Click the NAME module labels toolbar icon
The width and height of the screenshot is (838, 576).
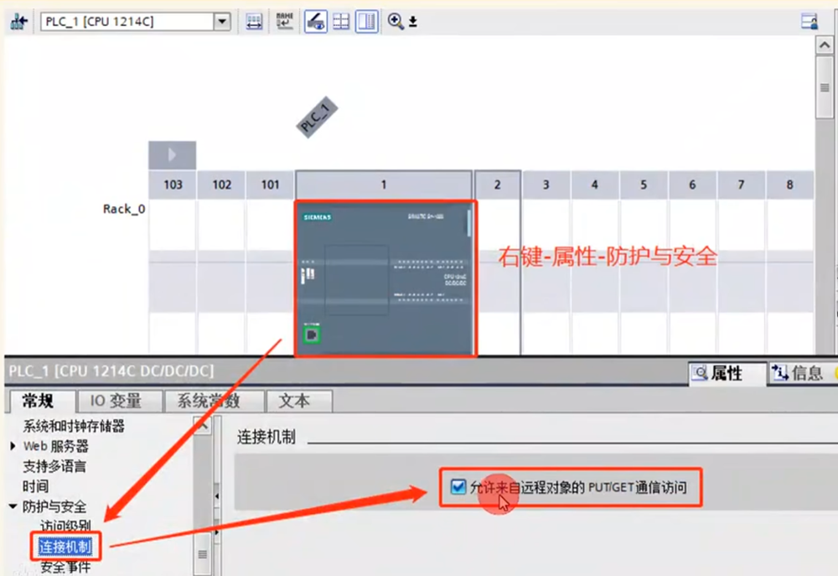[284, 22]
